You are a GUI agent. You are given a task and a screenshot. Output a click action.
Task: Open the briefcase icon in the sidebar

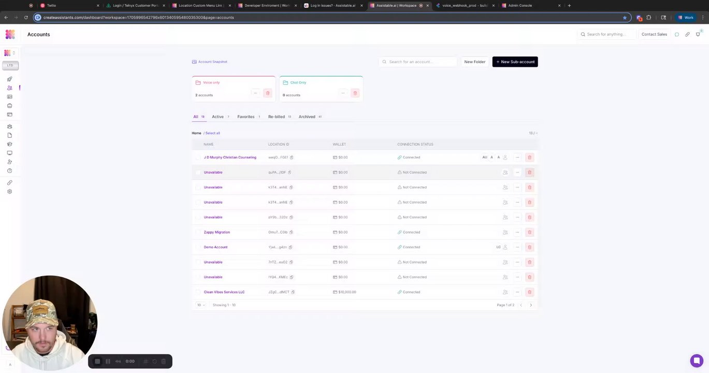[x=9, y=106]
